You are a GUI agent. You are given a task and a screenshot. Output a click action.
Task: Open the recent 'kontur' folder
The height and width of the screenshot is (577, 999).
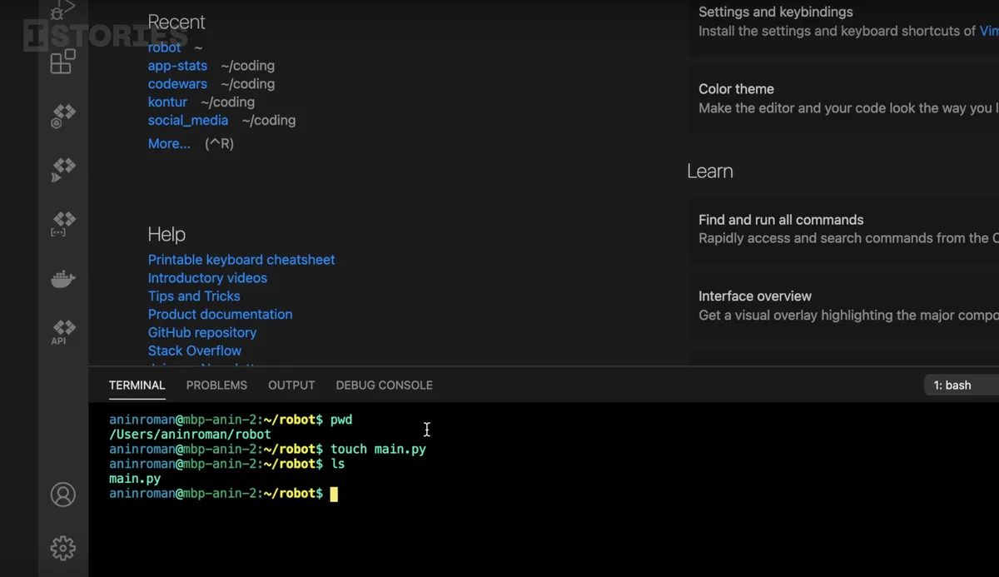pyautogui.click(x=167, y=102)
